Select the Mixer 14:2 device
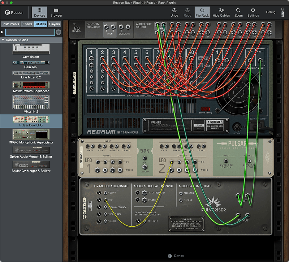 click(x=31, y=104)
